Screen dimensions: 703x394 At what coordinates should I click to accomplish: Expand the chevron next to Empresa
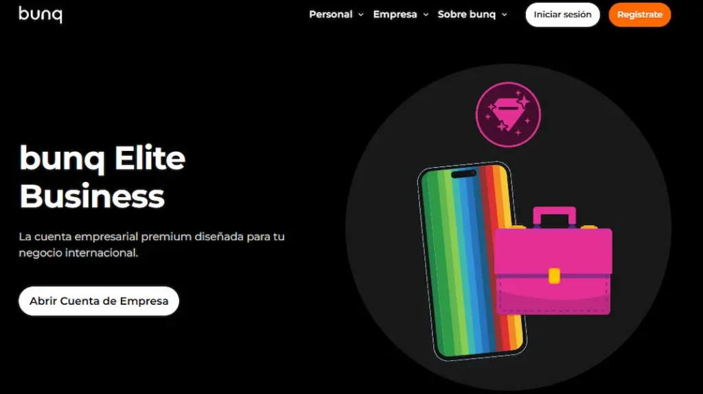(x=426, y=15)
